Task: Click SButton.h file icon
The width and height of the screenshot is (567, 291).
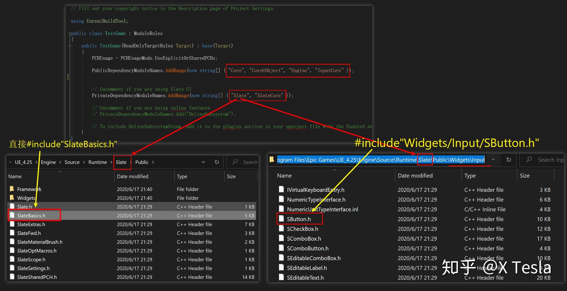Action: tap(281, 219)
